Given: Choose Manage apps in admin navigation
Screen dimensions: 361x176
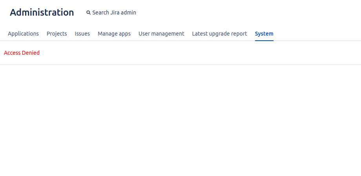Looking at the screenshot, I should tap(114, 34).
